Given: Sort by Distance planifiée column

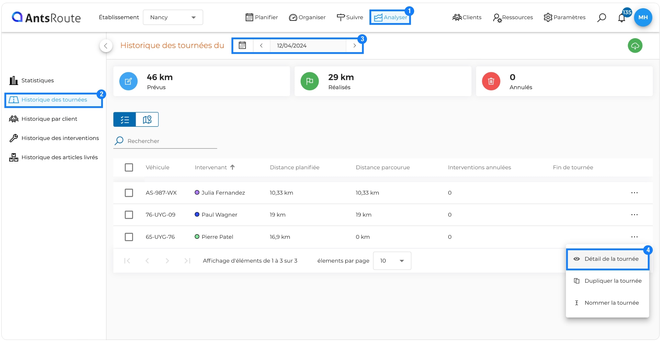Looking at the screenshot, I should 295,167.
